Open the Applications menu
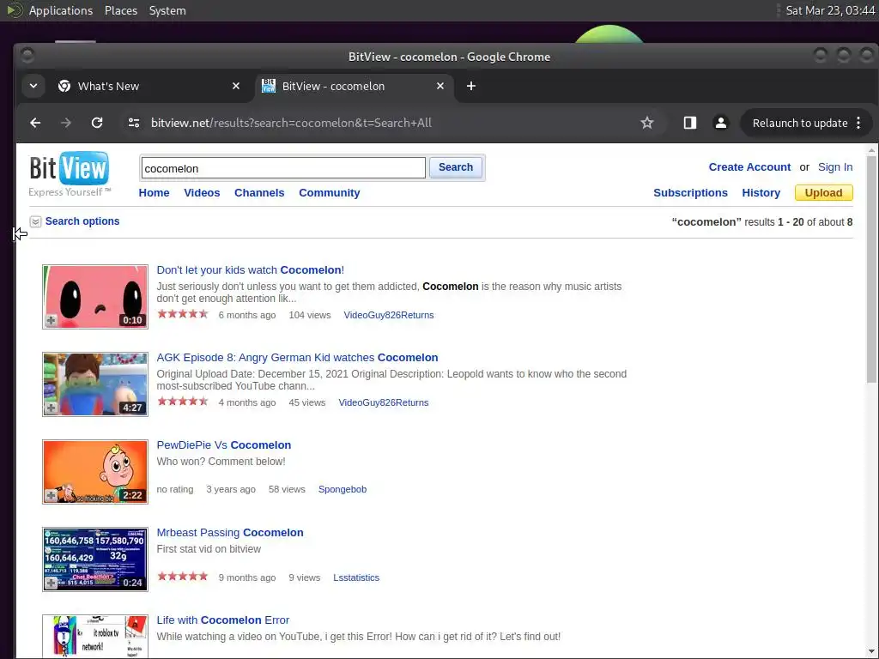The image size is (879, 659). tap(61, 10)
